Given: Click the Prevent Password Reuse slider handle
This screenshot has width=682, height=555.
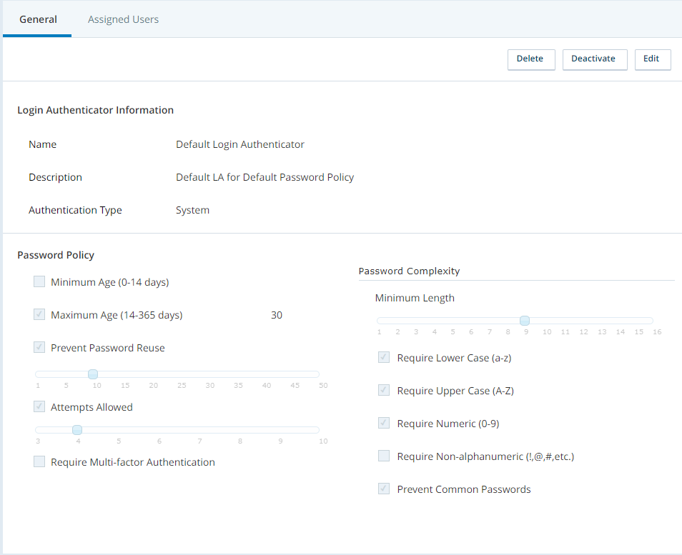Looking at the screenshot, I should (92, 374).
